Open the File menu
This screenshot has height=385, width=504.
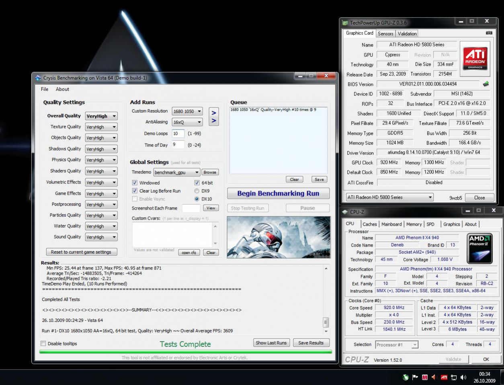tap(45, 89)
